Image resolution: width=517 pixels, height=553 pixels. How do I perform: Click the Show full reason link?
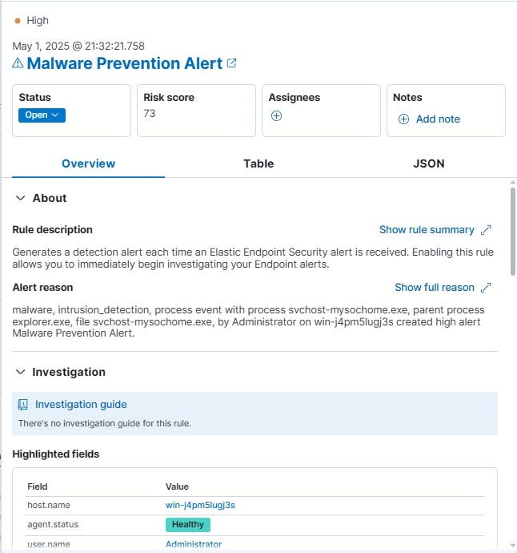(435, 288)
